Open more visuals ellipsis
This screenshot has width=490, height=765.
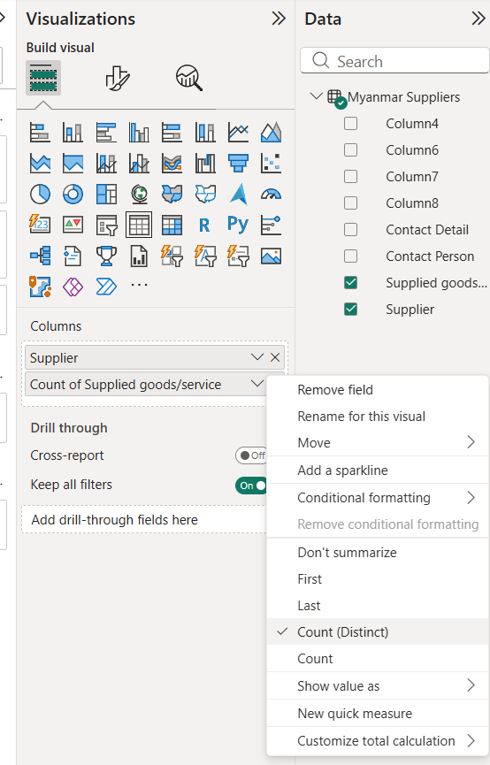[139, 285]
